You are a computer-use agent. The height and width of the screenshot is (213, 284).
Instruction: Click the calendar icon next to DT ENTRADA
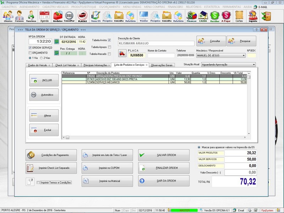pos(57,42)
